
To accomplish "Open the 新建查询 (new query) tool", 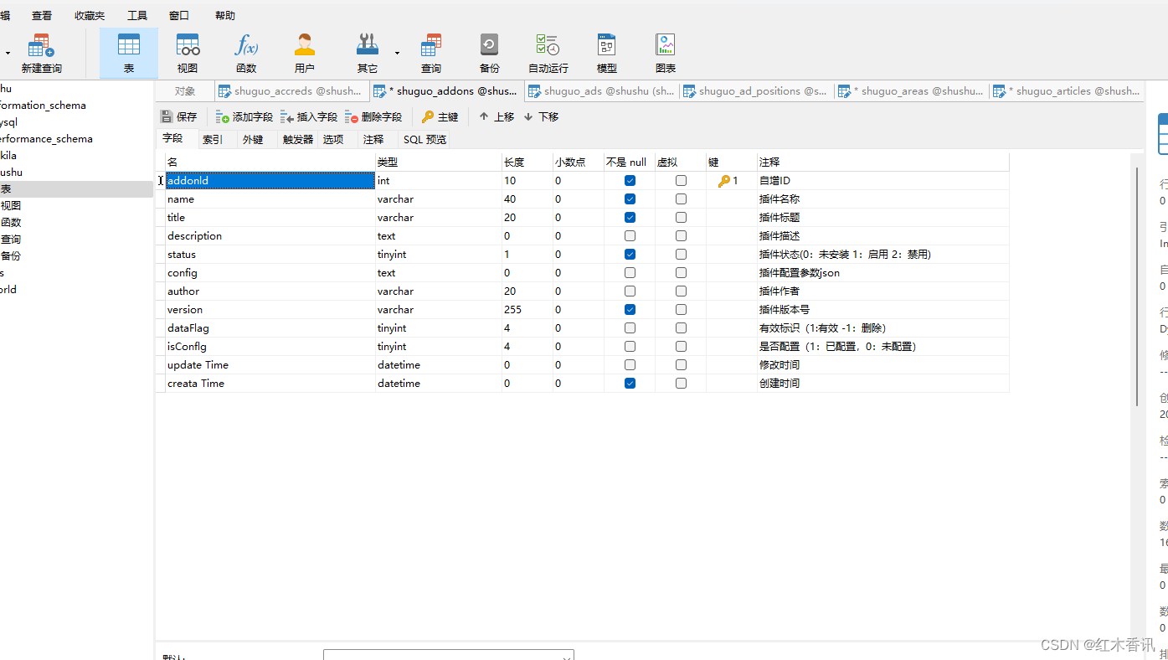I will point(41,54).
